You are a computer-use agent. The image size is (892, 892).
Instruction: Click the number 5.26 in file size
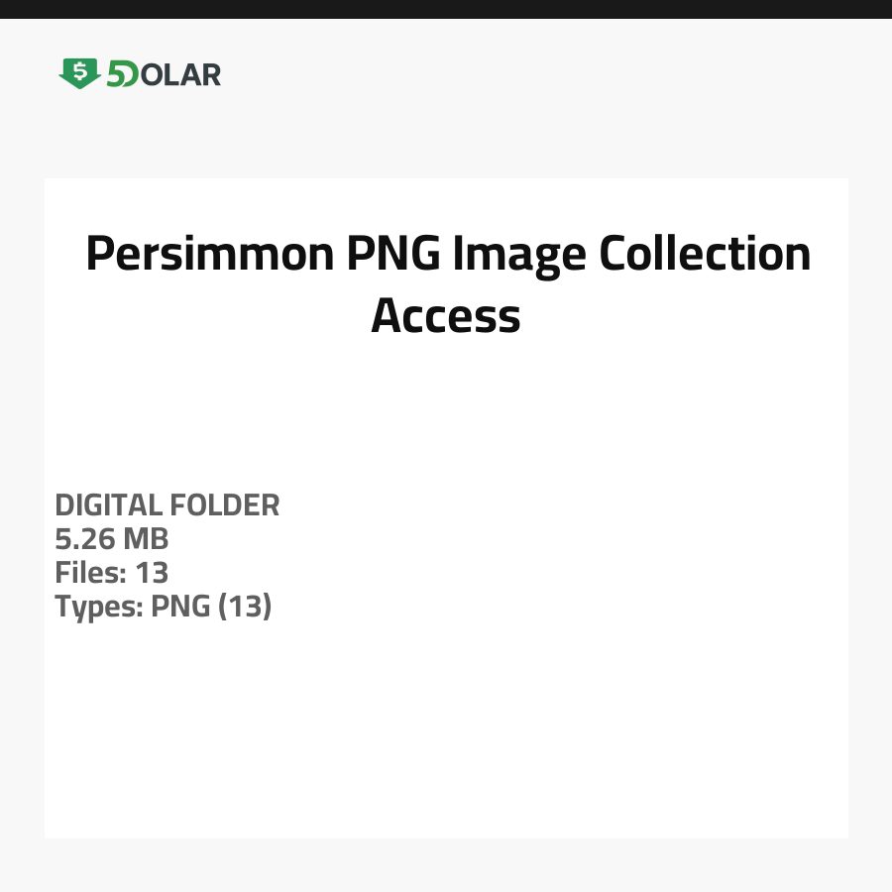click(x=85, y=539)
